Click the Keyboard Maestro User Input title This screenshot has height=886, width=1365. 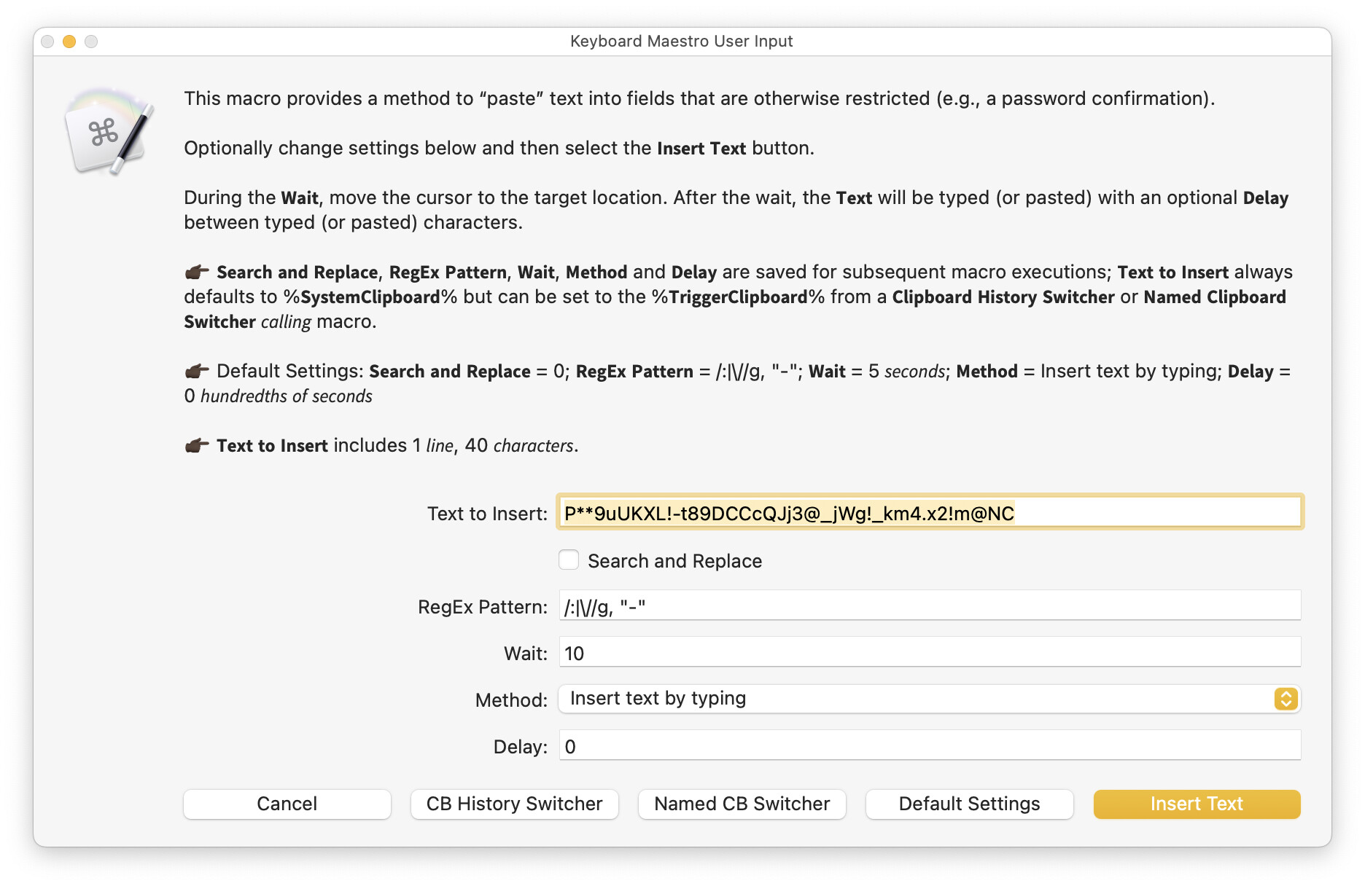pyautogui.click(x=681, y=42)
